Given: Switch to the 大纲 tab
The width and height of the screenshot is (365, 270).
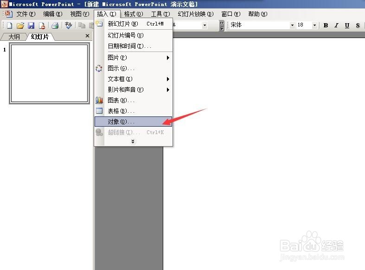Looking at the screenshot, I should click(x=14, y=37).
